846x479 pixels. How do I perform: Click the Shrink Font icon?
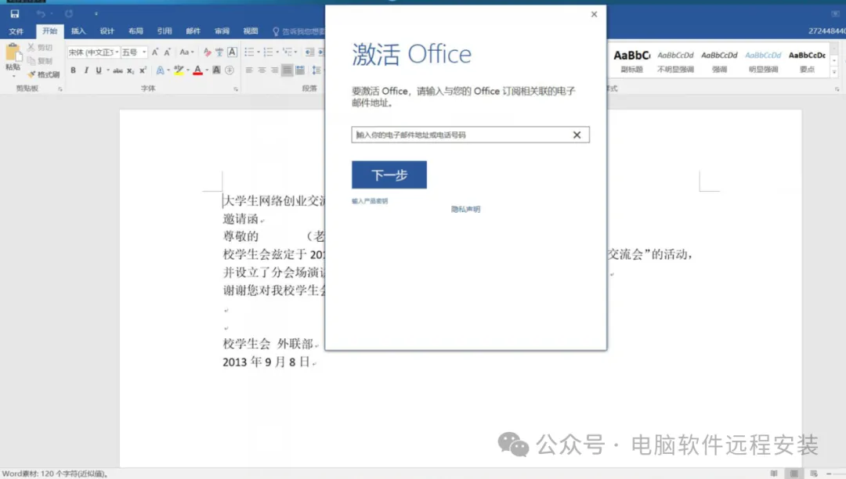(168, 52)
